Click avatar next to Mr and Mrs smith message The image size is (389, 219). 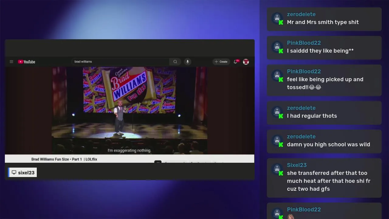pos(277,18)
